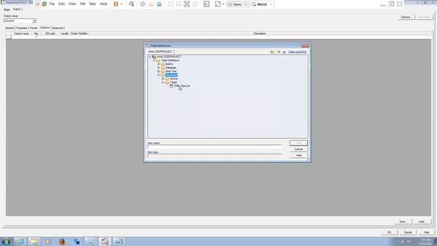Click the Item type field
Image resolution: width=437 pixels, height=246 pixels.
tap(214, 156)
